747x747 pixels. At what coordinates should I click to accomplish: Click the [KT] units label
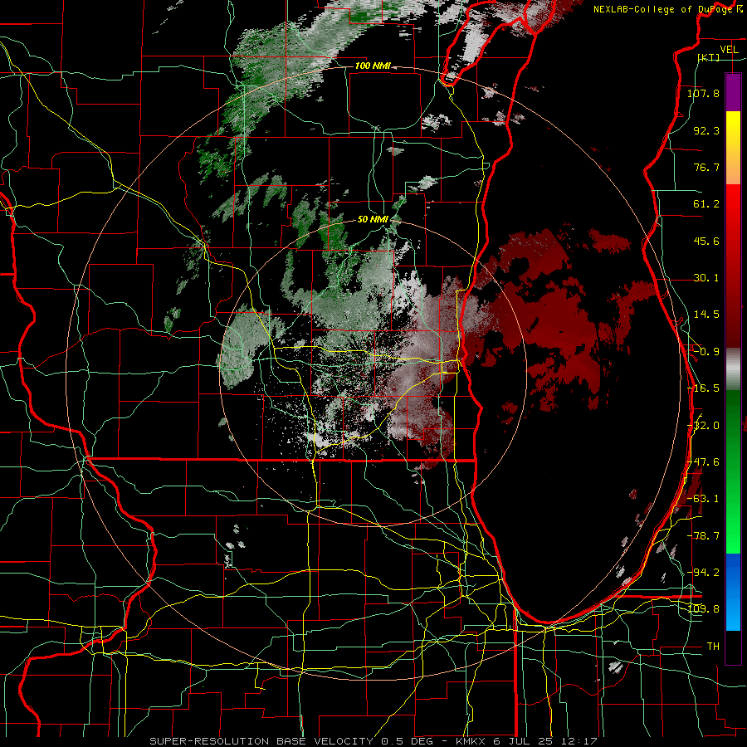point(709,57)
